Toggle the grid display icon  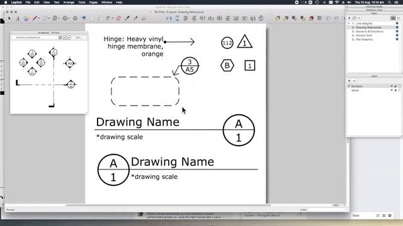[x=319, y=18]
